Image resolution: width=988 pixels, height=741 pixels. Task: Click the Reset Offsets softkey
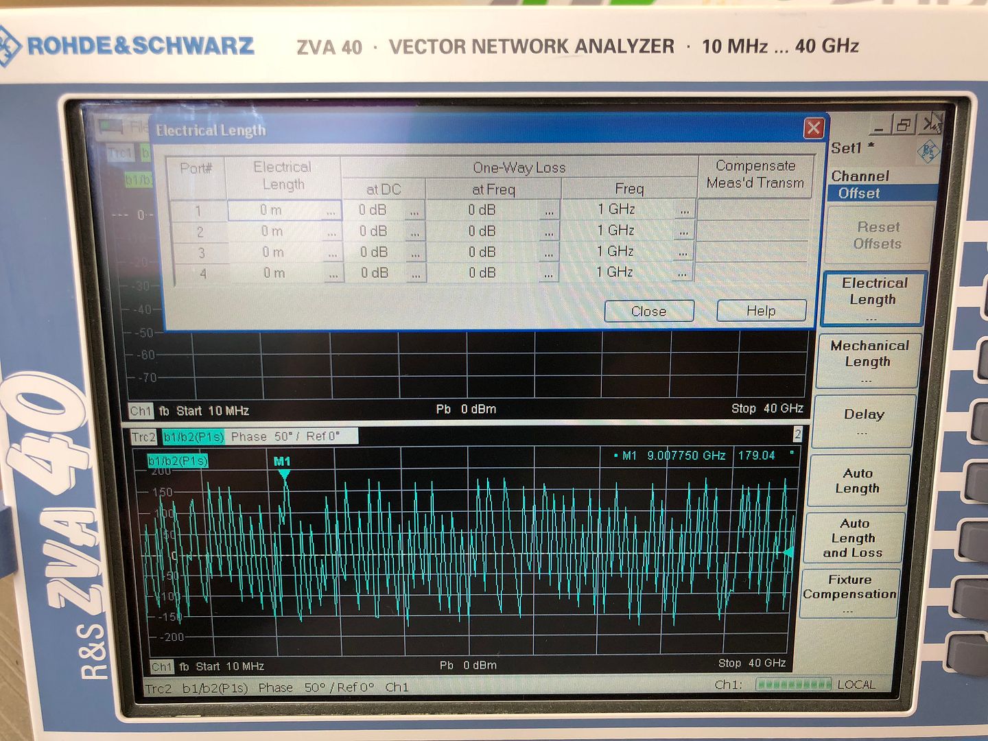(878, 235)
